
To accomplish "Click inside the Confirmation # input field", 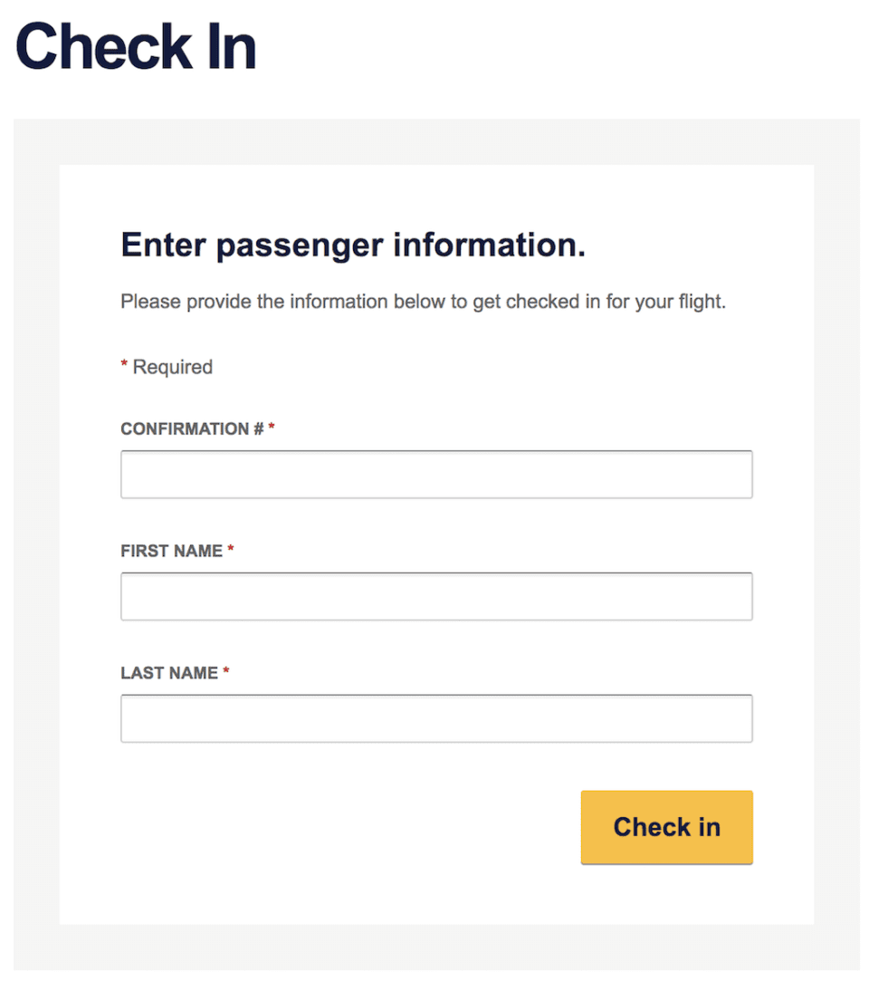I will click(x=436, y=474).
